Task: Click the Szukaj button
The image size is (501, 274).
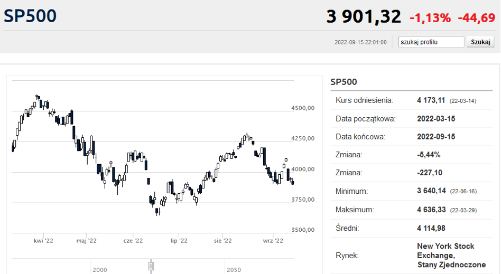Action: pyautogui.click(x=480, y=42)
